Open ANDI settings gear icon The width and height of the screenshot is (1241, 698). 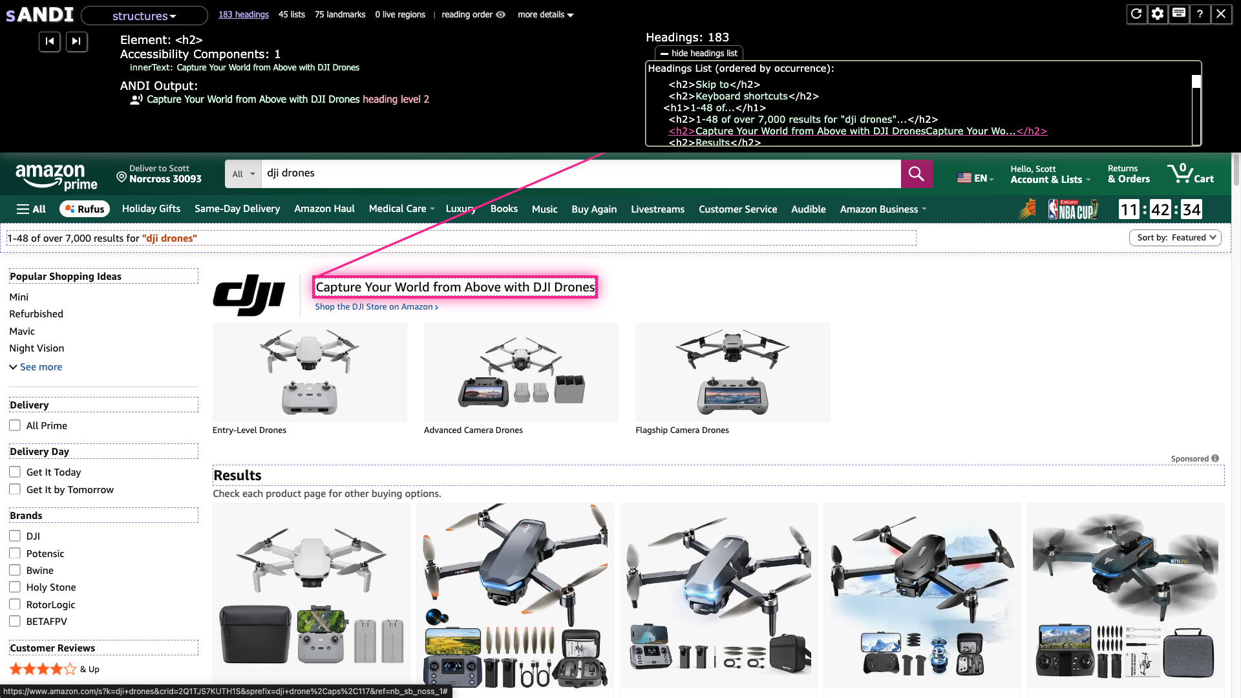coord(1158,14)
